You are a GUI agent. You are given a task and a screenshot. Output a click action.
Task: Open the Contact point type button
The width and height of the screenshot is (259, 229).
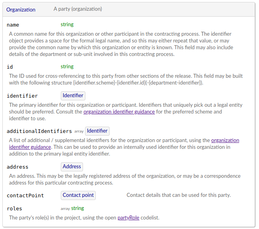pyautogui.click(x=78, y=195)
